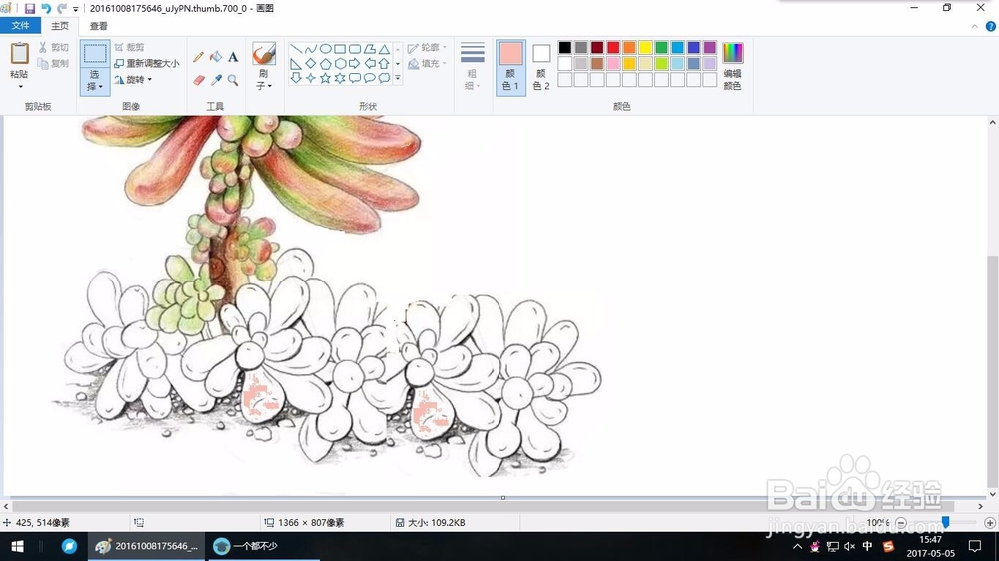This screenshot has width=999, height=561.
Task: Pick the green color swatch
Action: [661, 47]
